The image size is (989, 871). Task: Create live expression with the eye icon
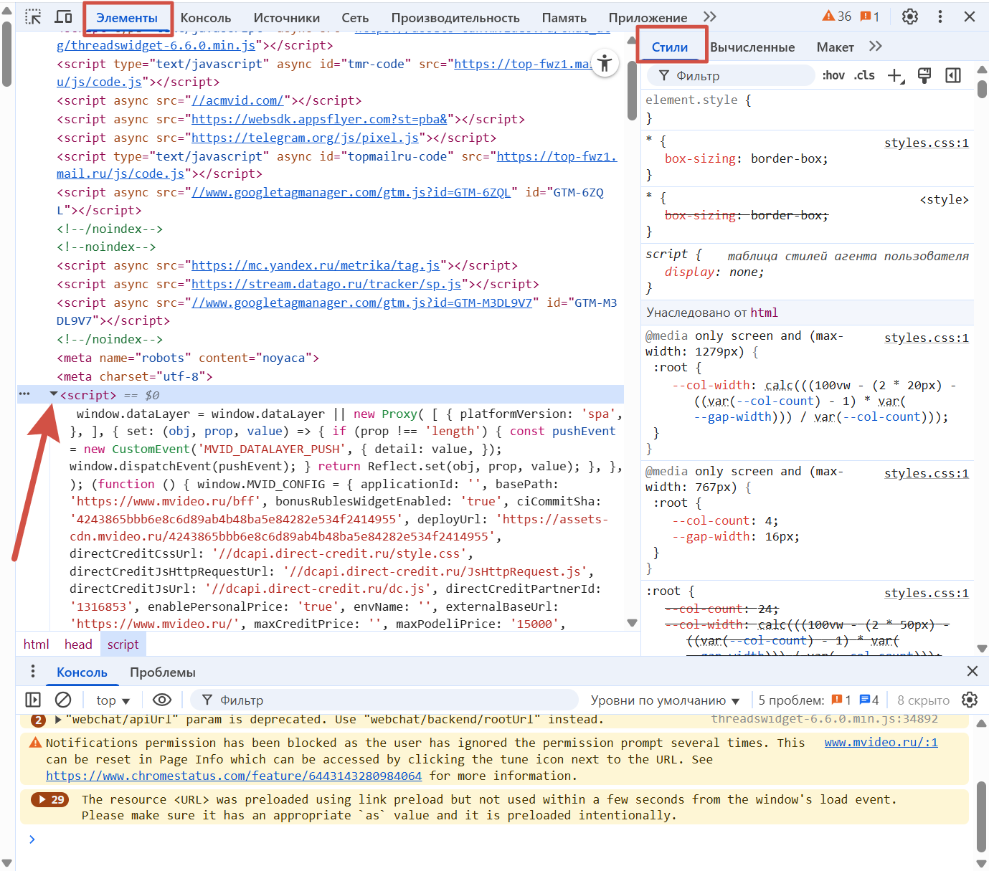coord(162,700)
